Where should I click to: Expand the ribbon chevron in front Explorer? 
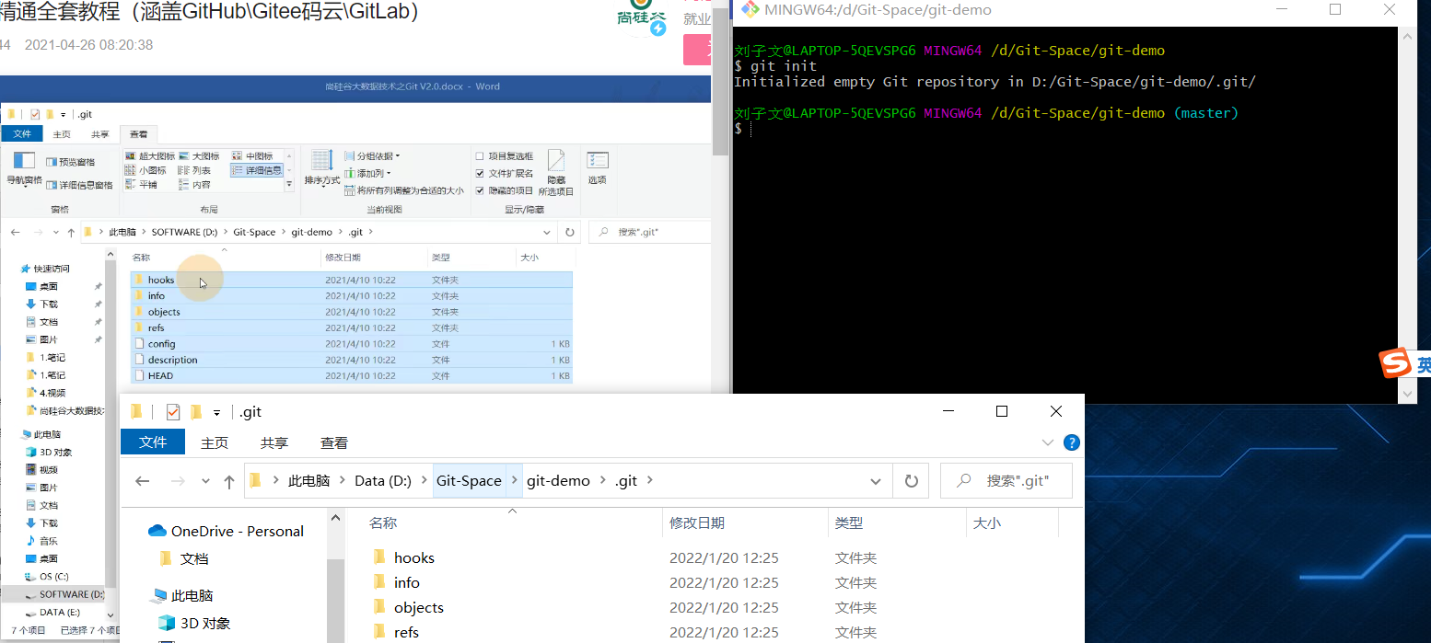1047,442
